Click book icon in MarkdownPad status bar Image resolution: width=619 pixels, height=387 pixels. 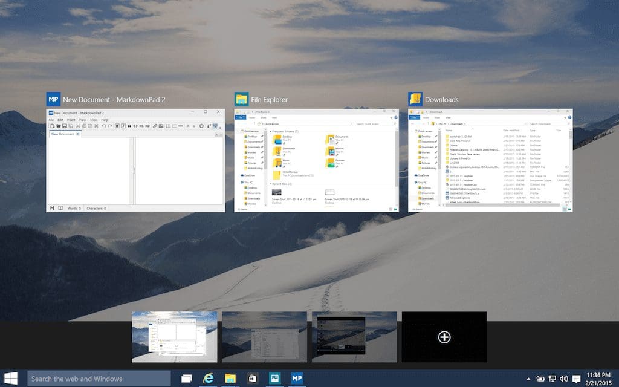tap(60, 208)
